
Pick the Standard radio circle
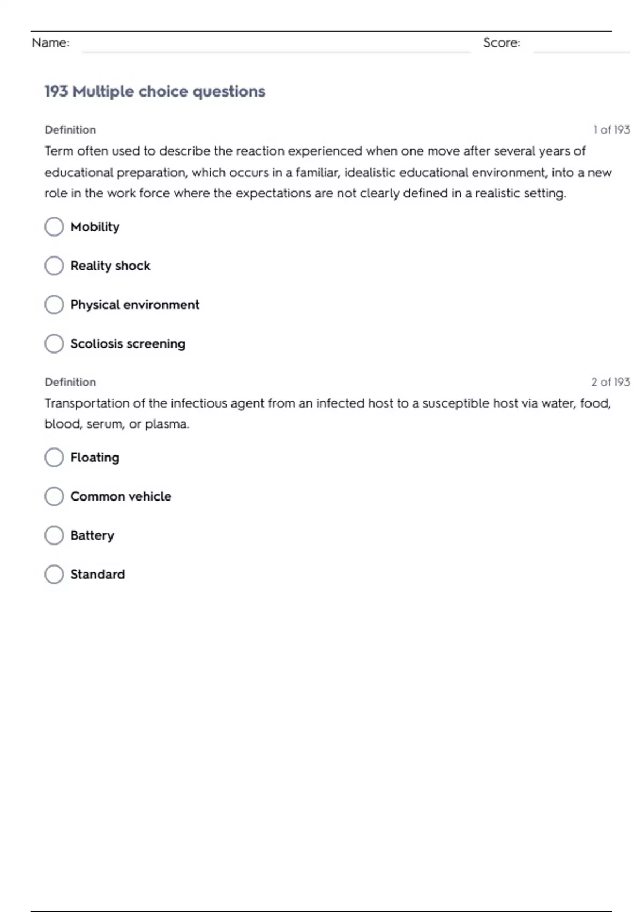pyautogui.click(x=54, y=574)
